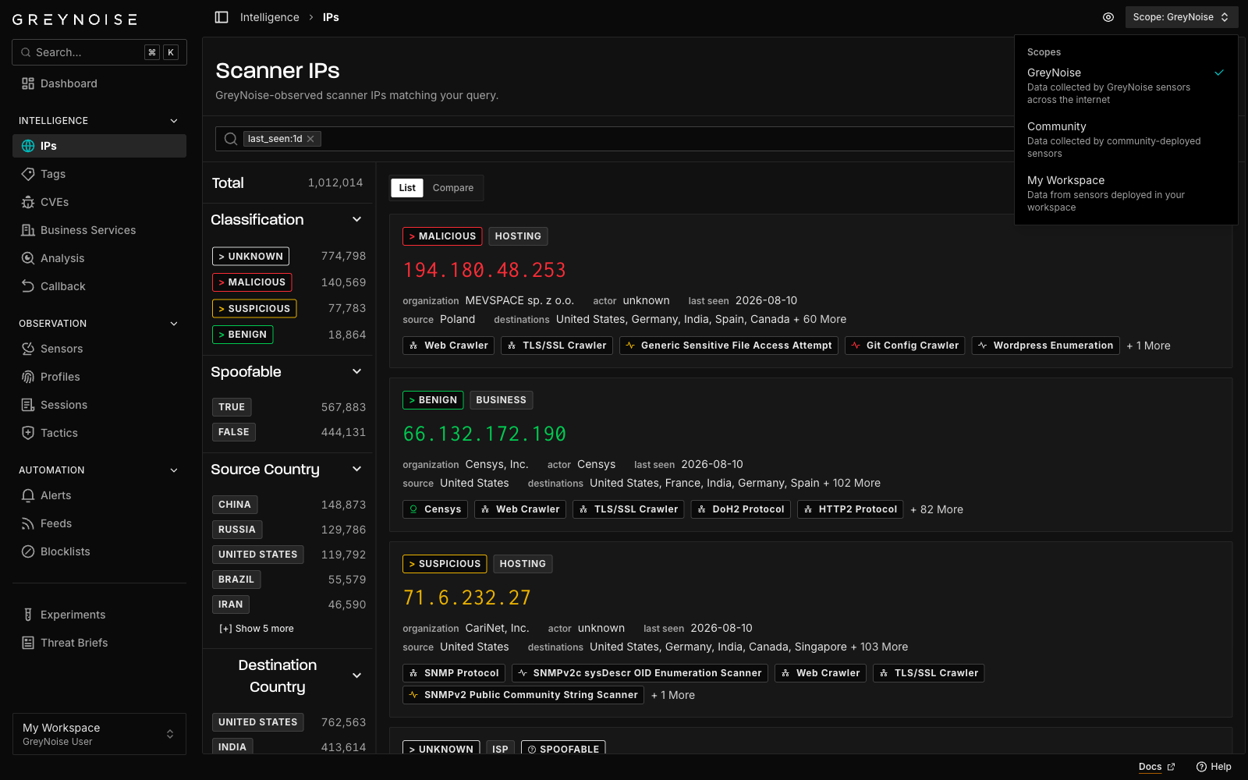Open the Callback icon in sidebar
Viewport: 1248px width, 780px height.
(x=28, y=286)
